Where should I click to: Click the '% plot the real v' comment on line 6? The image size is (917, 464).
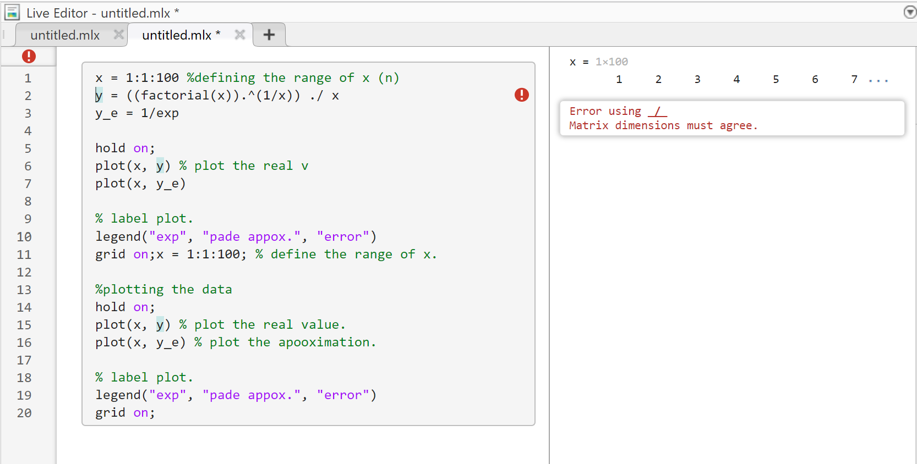click(x=243, y=166)
